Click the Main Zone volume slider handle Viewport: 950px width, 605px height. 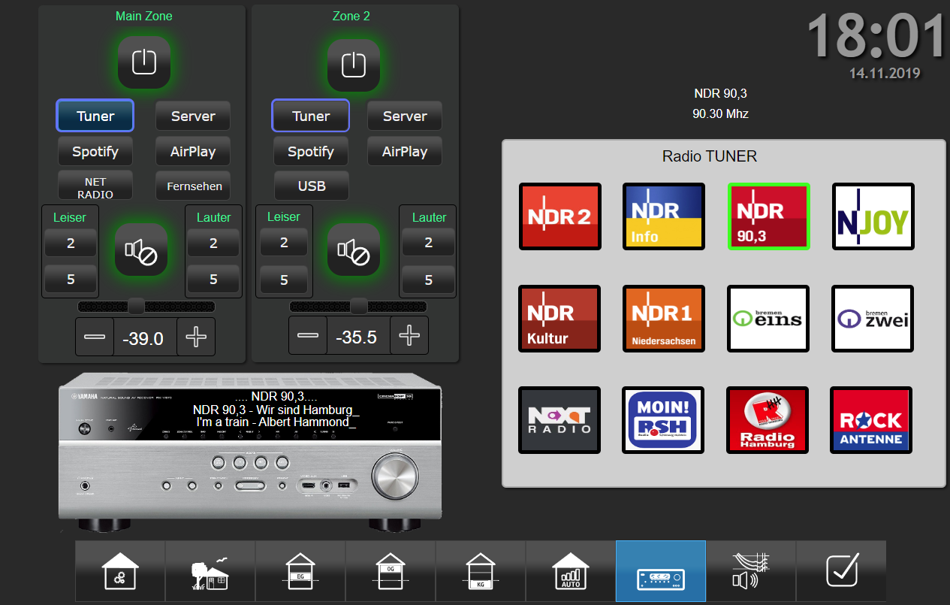click(x=136, y=306)
